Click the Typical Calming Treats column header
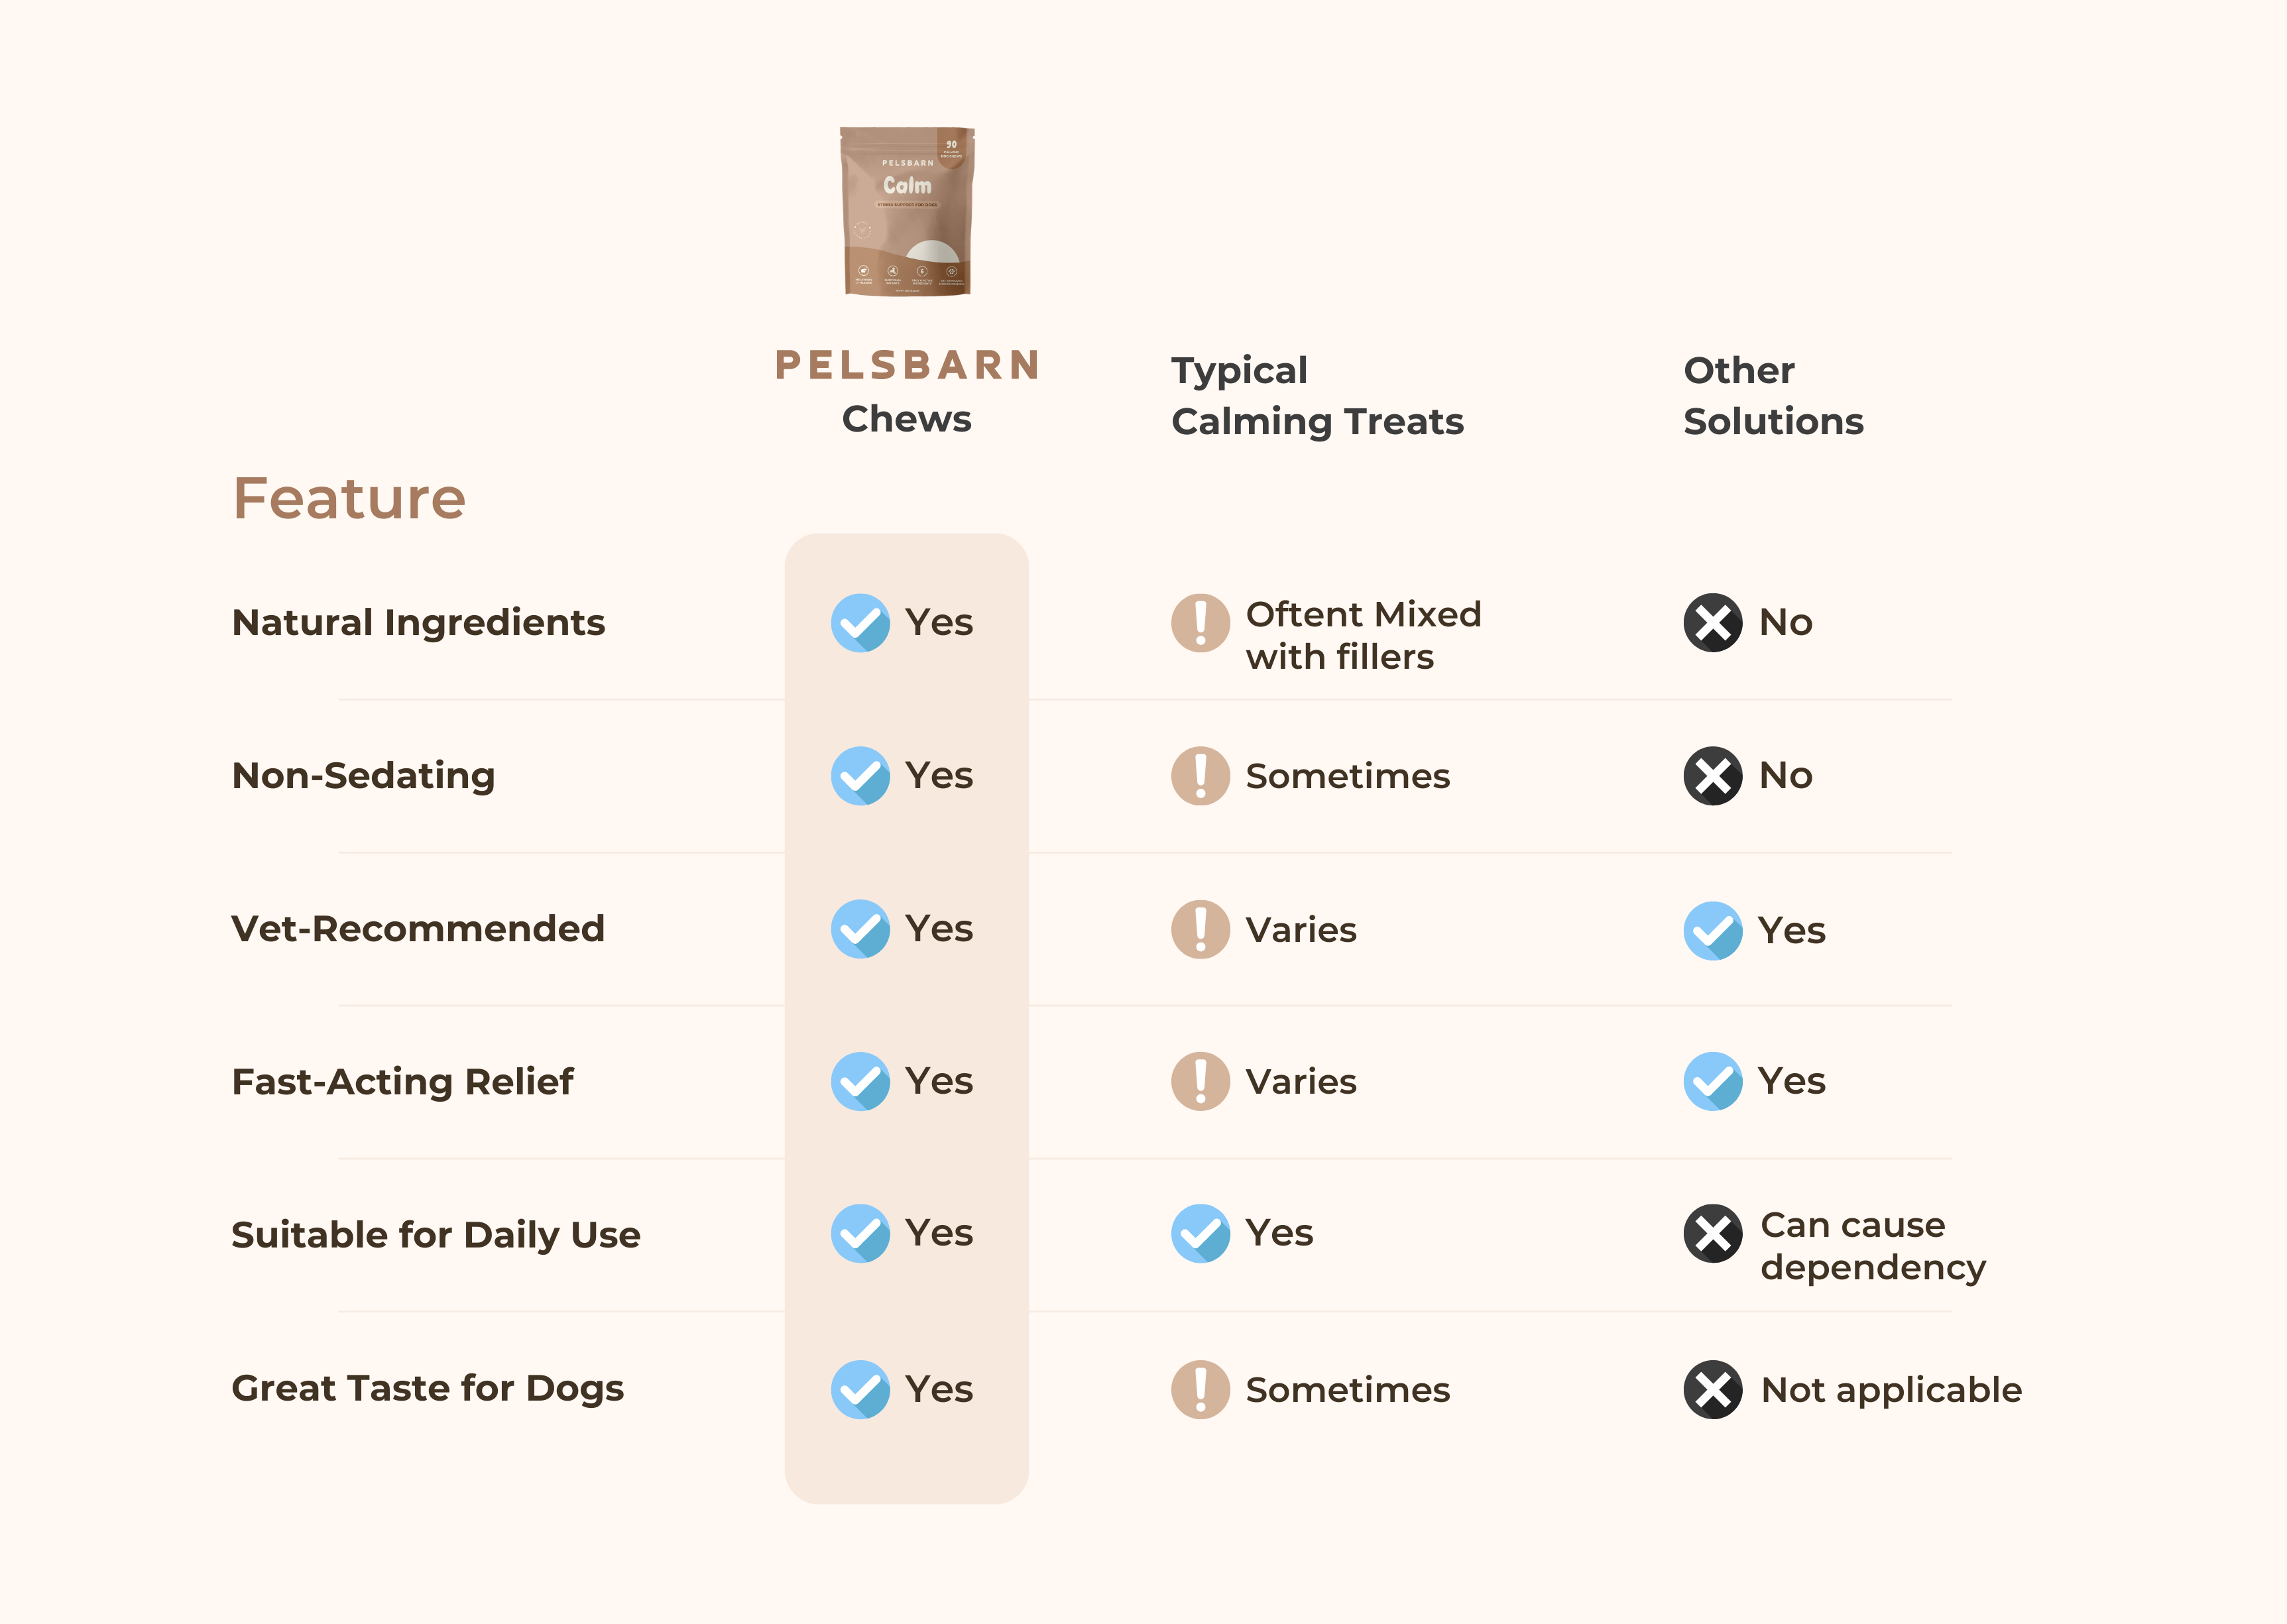The width and height of the screenshot is (2287, 1624). 1317,396
